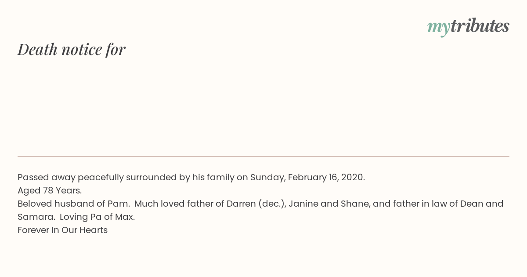
Task: Click the "Forever In Our Hearts" line
Action: click(x=62, y=230)
